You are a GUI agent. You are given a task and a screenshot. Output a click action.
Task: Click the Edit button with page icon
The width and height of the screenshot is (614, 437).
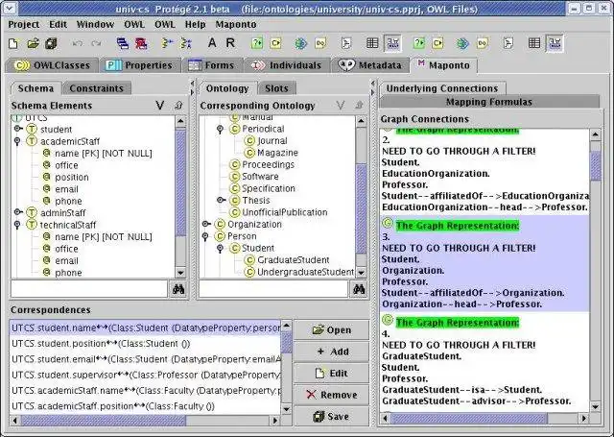point(331,373)
